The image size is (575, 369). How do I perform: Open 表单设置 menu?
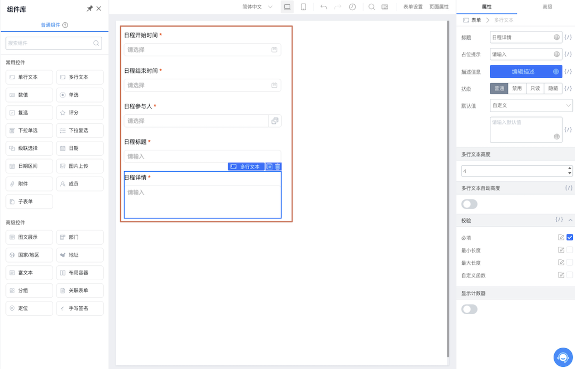pyautogui.click(x=413, y=7)
